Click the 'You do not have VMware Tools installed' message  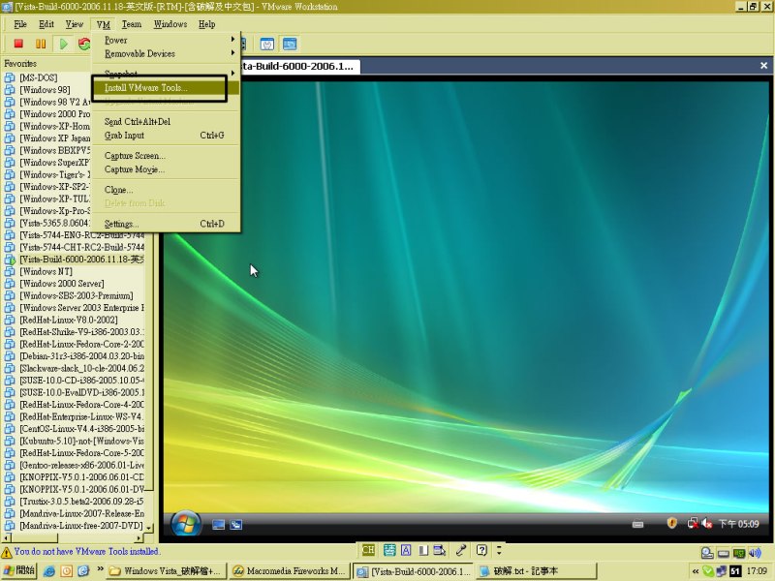coord(86,551)
